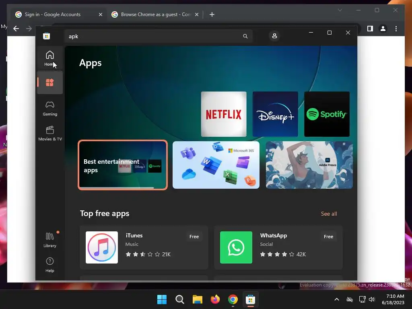Click Free button on iTunes card
The height and width of the screenshot is (309, 412).
pos(194,237)
